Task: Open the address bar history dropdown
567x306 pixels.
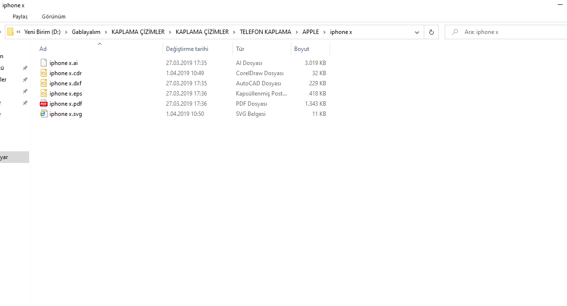Action: tap(417, 32)
